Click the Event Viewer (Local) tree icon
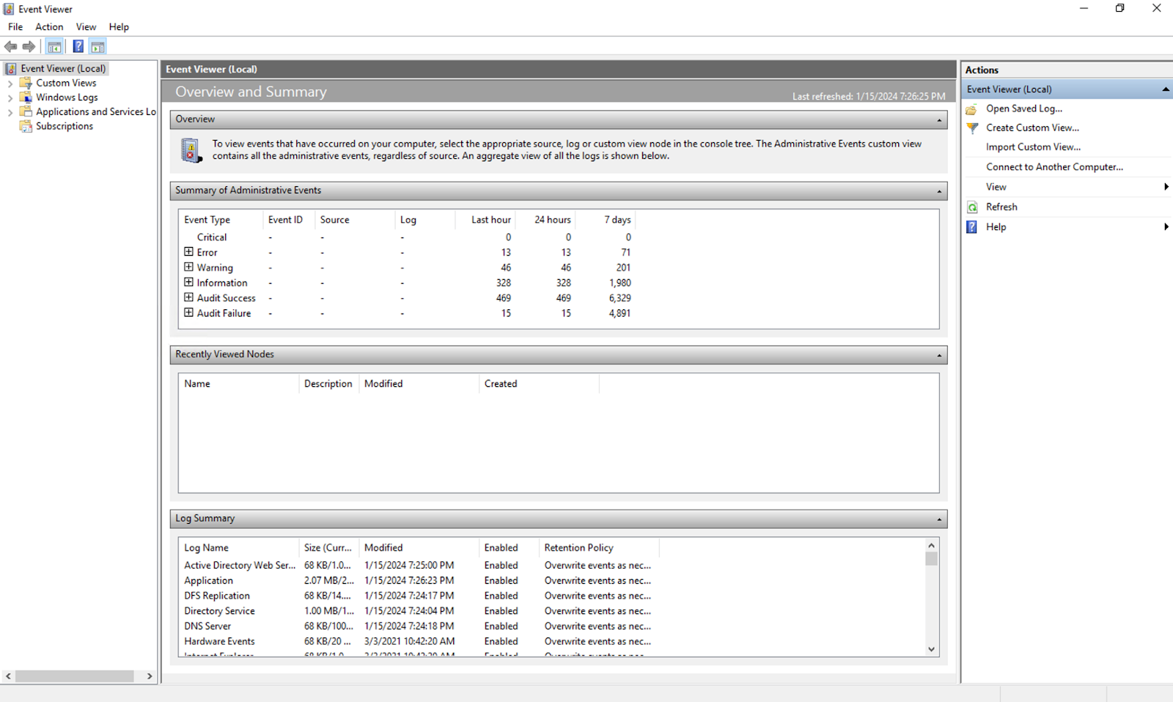Viewport: 1173px width, 702px height. pos(11,68)
